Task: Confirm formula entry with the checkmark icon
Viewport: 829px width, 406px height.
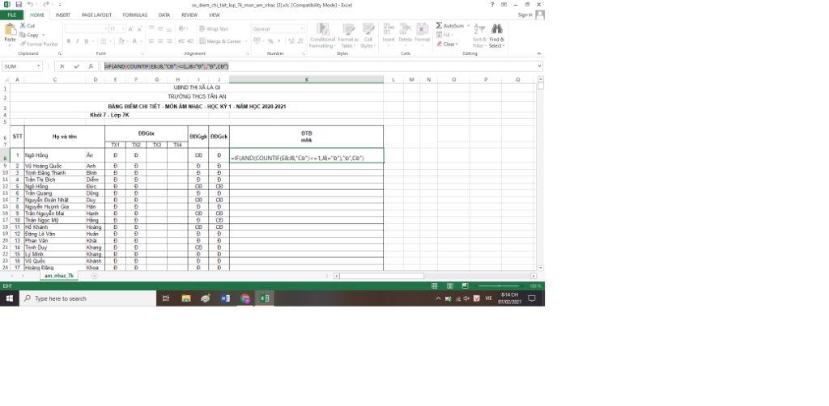Action: pyautogui.click(x=77, y=66)
